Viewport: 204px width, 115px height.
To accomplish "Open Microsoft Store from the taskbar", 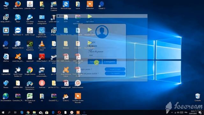I will click(47, 112).
